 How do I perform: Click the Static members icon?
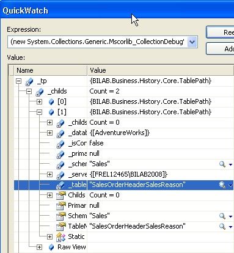click(60, 237)
